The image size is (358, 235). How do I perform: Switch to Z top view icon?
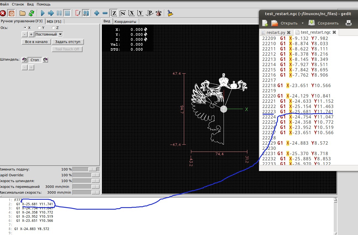(113, 13)
